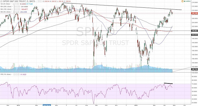Hide the MA (200, close) line
This screenshot has width=198, height=106.
coord(15,7)
